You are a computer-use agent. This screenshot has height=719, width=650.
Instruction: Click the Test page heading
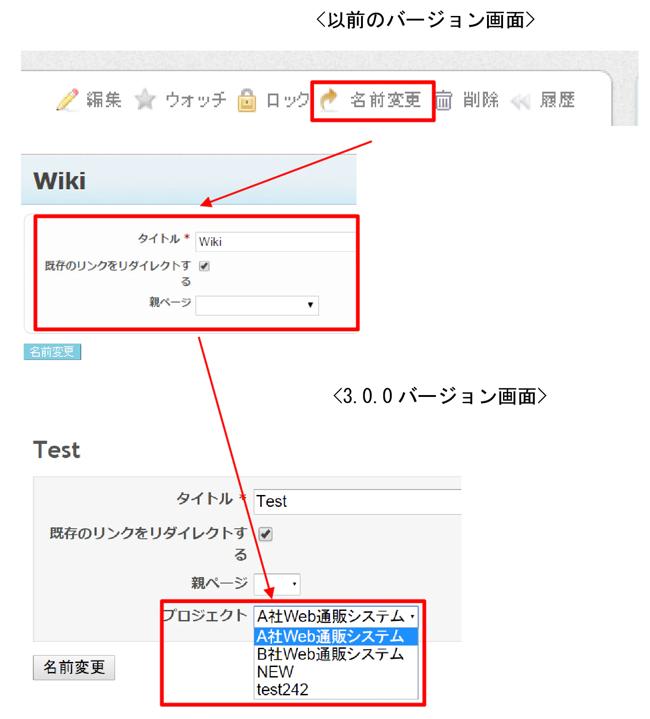57,450
